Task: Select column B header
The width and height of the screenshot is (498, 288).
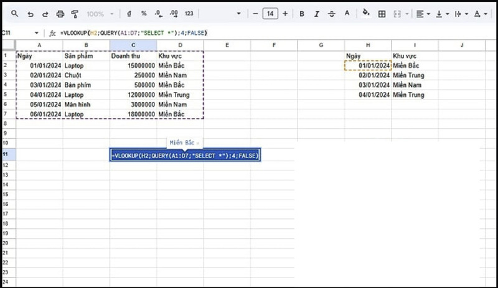Action: click(86, 45)
